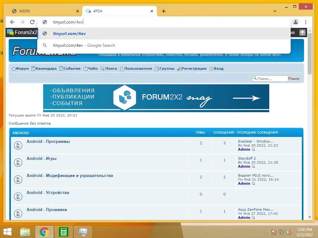Open the Календарь menu link
318x238 pixels.
44,68
